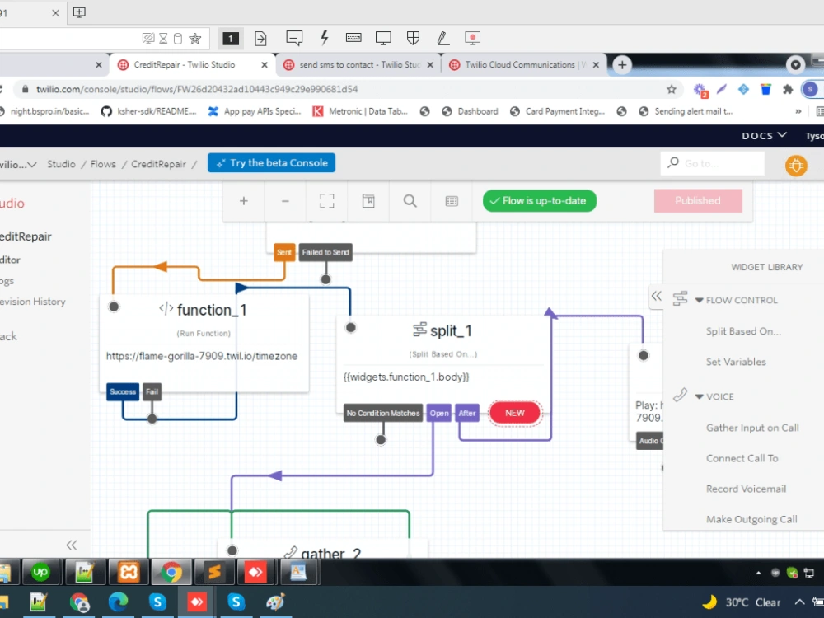Image resolution: width=824 pixels, height=618 pixels.
Task: Click the browser address bar URL
Action: coord(197,89)
